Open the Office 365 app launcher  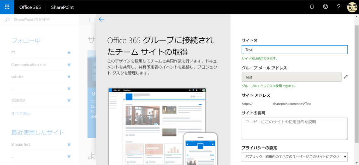point(7,7)
